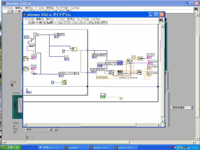Select the Scaled Time Domain Window VI node
The width and height of the screenshot is (200, 150).
pos(112,72)
